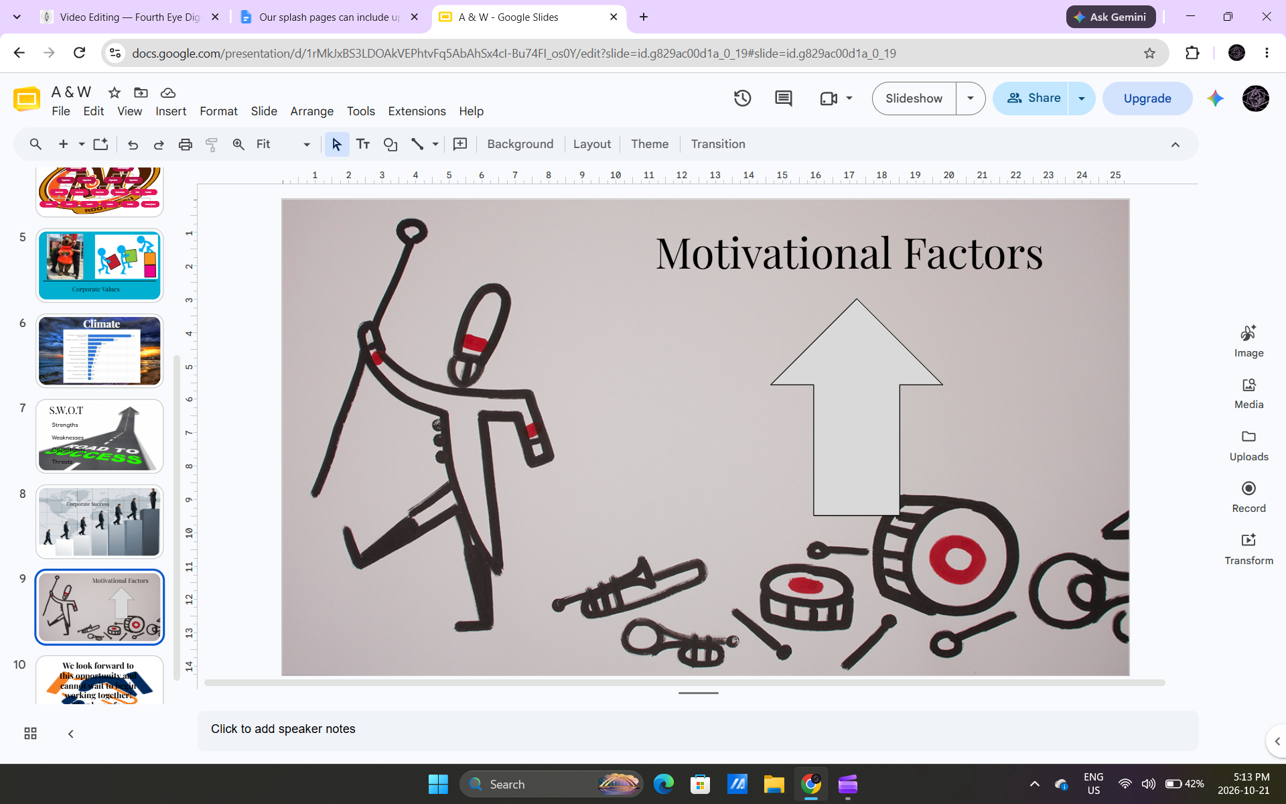1286x804 pixels.
Task: Click the redo arrow
Action: 159,144
